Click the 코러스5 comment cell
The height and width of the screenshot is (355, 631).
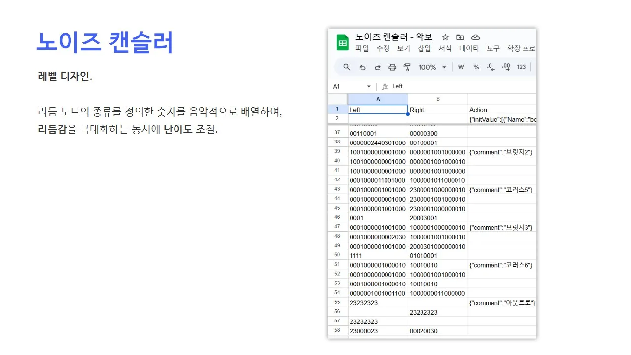502,190
